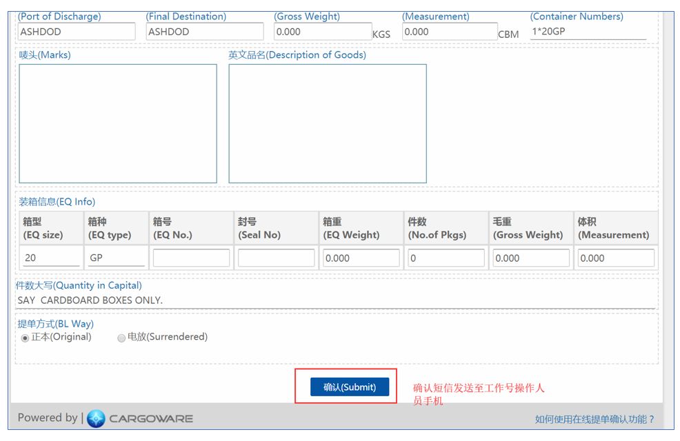Screen dimensions: 680x441
Task: Click the Cargoware globe logo icon
Action: 96,418
